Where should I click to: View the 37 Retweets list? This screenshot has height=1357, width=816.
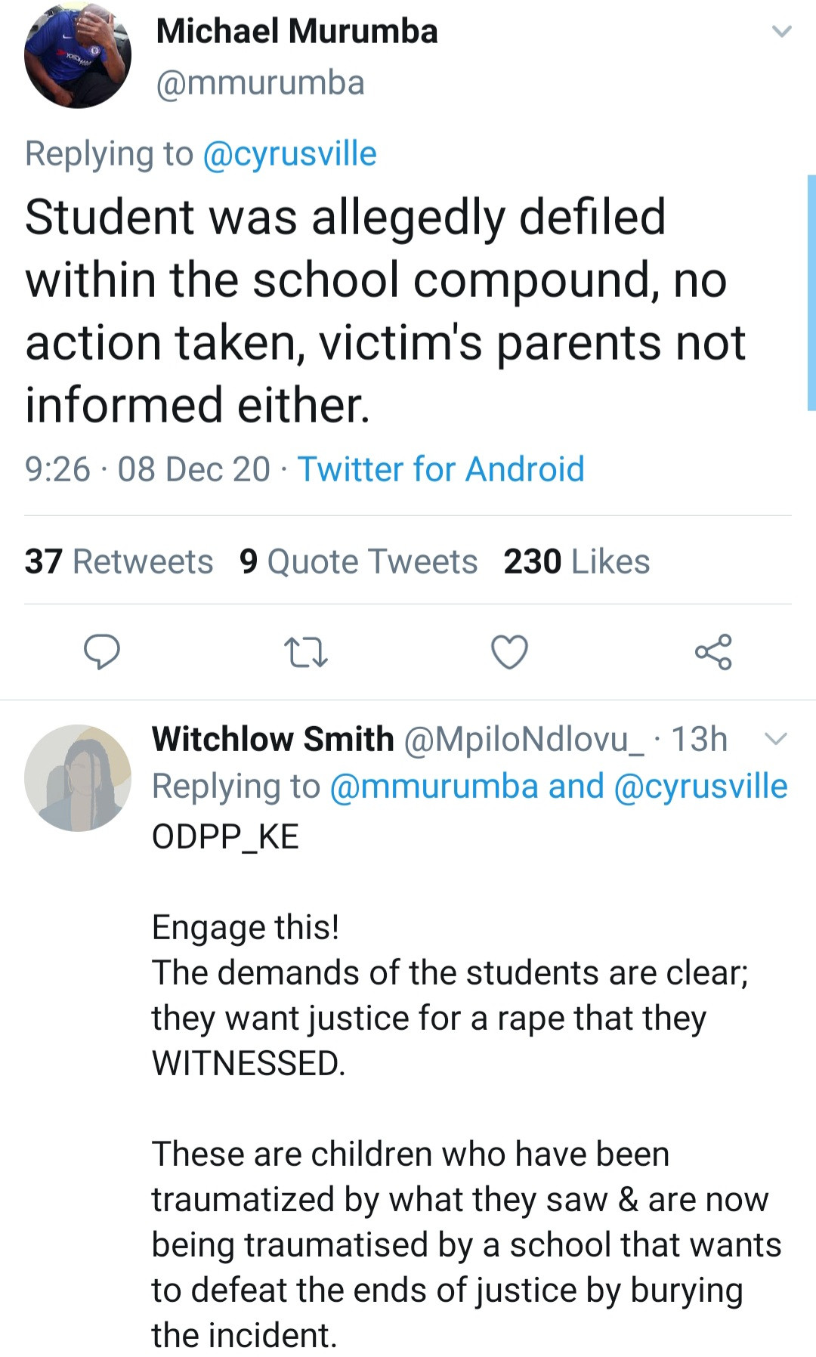click(x=119, y=561)
